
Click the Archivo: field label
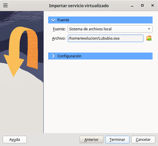tap(59, 38)
